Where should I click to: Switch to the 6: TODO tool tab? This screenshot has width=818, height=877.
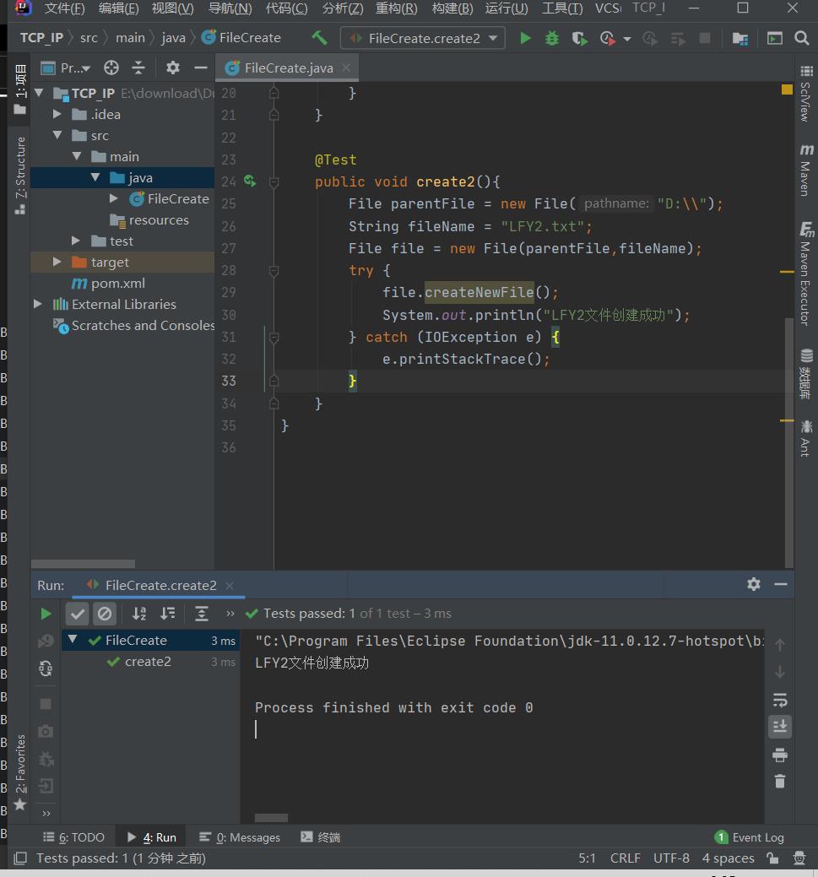[74, 837]
